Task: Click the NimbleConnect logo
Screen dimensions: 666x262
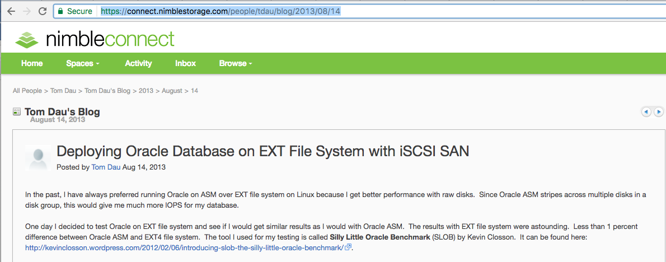Action: (x=95, y=39)
